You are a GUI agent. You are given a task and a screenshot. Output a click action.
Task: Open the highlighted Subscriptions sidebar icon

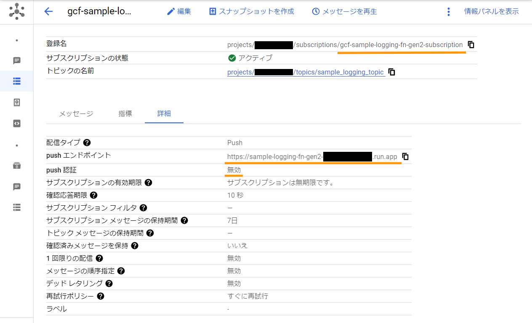point(17,81)
